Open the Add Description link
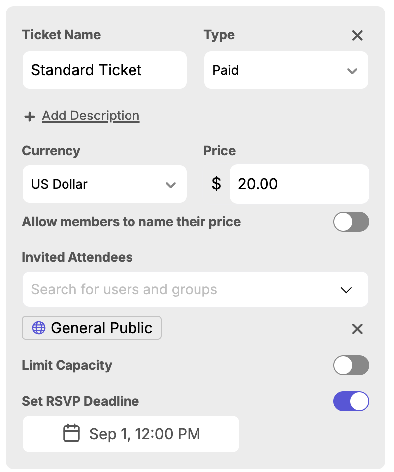Screen dimensions: 394x472 90,116
